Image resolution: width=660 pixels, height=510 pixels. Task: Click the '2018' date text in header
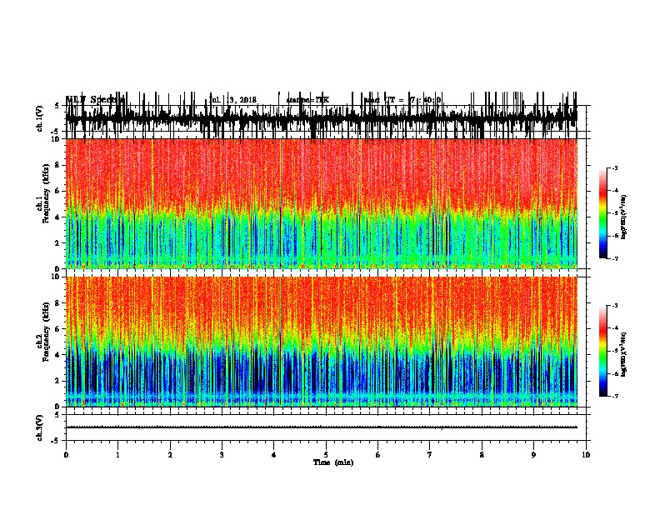[x=248, y=100]
